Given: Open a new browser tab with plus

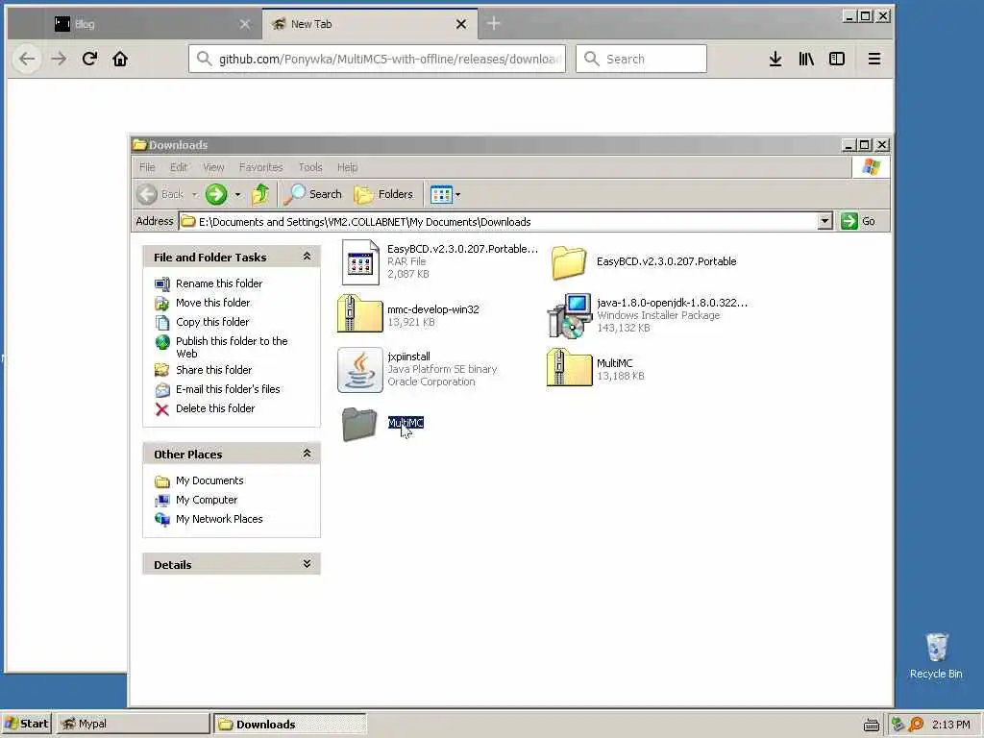Looking at the screenshot, I should 494,24.
